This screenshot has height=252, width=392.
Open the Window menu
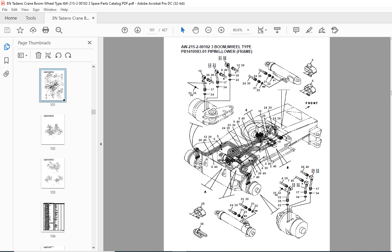[x=50, y=10]
